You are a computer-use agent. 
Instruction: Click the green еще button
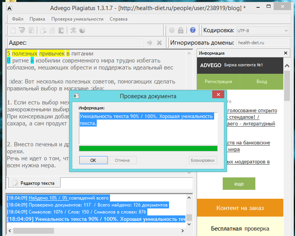(239, 184)
